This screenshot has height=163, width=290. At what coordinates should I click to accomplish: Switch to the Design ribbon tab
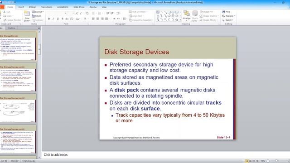[33, 7]
